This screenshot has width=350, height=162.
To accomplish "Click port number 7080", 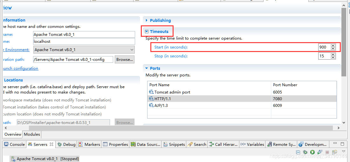I will pos(278,99).
